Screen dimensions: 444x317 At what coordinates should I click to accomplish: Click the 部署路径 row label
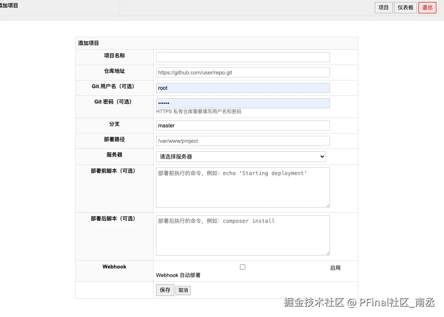point(114,139)
